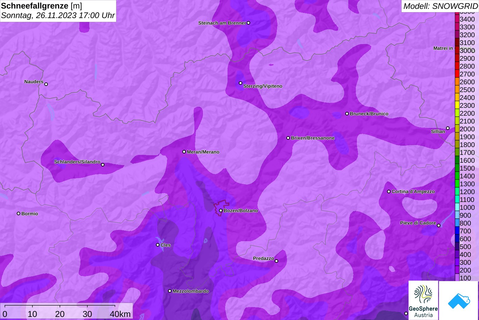Click the 1900 legend value

click(467, 137)
